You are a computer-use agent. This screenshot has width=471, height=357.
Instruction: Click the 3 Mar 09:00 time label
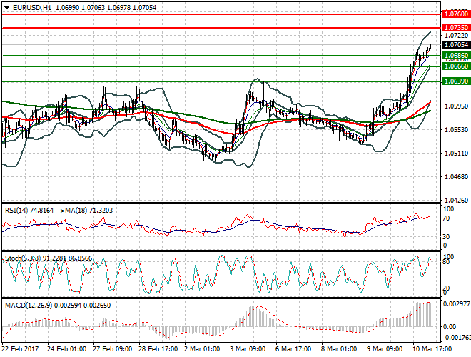pos(248,349)
